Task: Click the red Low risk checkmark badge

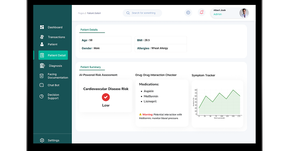Action: [x=106, y=97]
